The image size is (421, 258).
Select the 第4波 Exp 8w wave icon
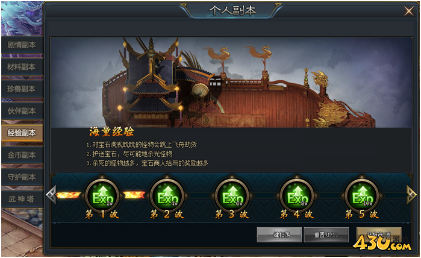(297, 196)
